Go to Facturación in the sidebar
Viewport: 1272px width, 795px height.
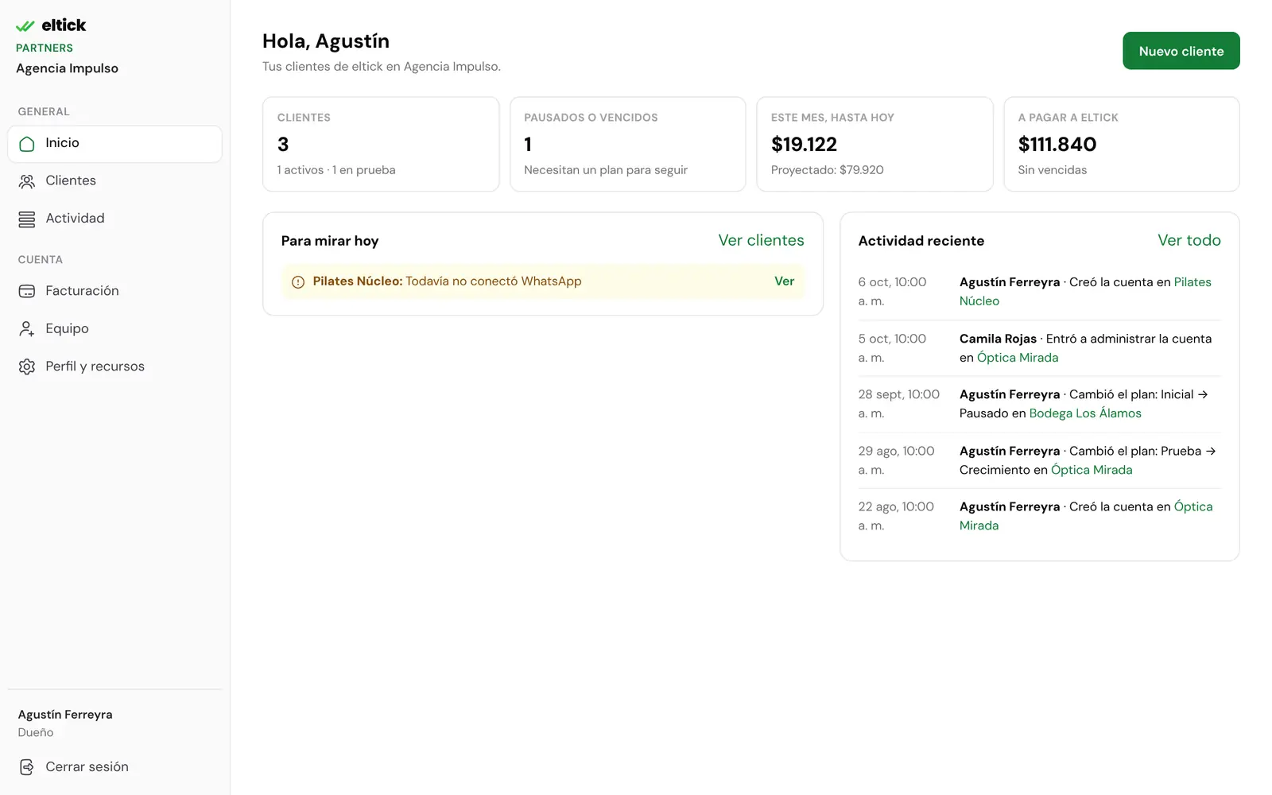coord(114,291)
